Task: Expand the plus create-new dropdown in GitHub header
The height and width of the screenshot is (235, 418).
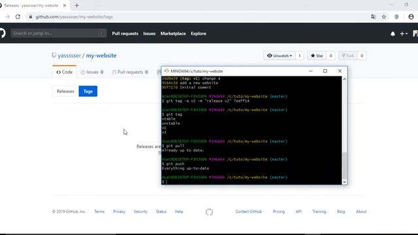Action: pyautogui.click(x=404, y=34)
